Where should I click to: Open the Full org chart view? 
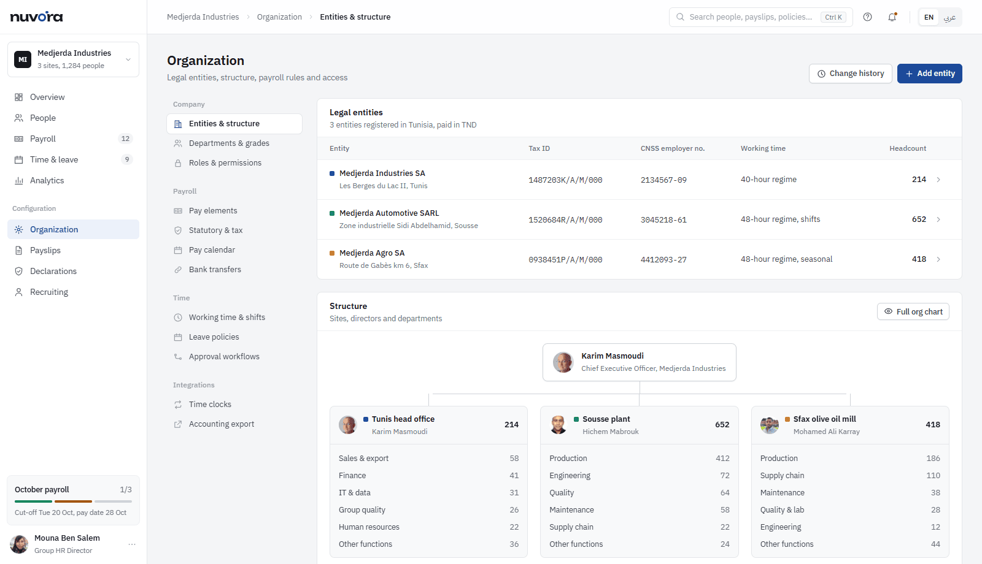coord(913,311)
